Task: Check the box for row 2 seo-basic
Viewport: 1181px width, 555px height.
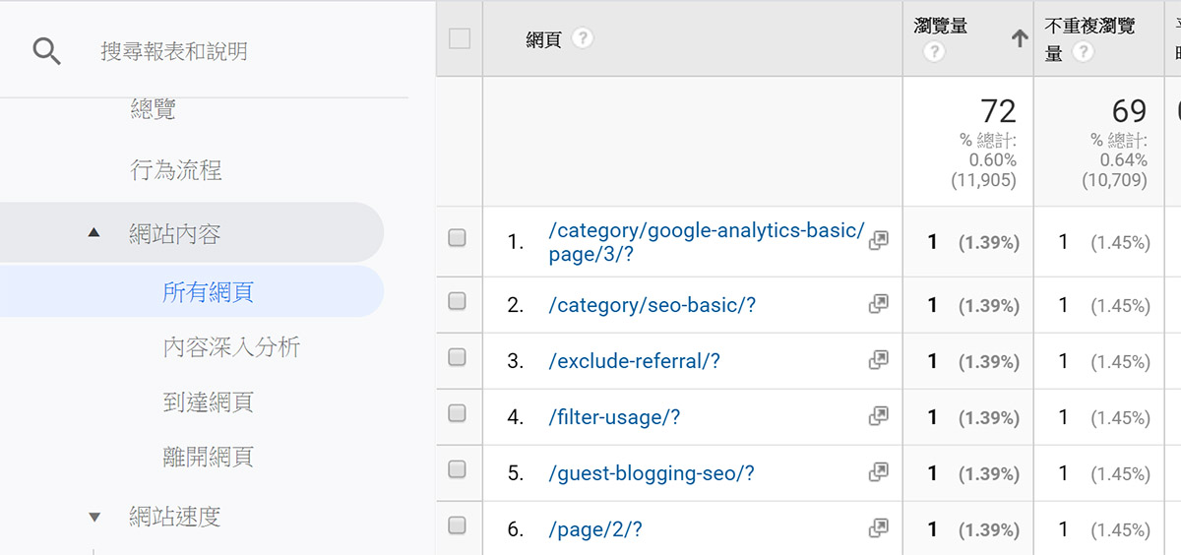Action: 457,303
